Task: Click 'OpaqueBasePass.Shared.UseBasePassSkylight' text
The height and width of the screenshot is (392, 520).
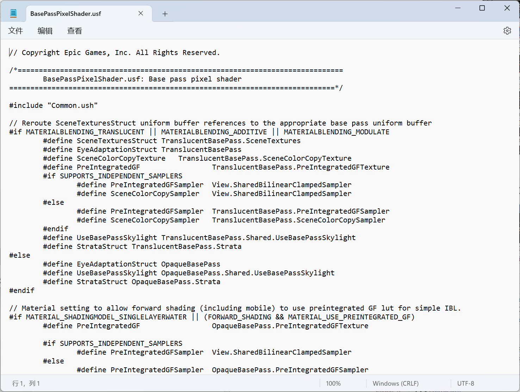Action: [x=248, y=273]
